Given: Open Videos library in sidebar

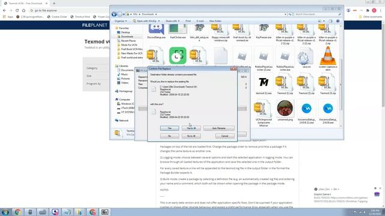Looking at the screenshot, I should [x=125, y=83].
